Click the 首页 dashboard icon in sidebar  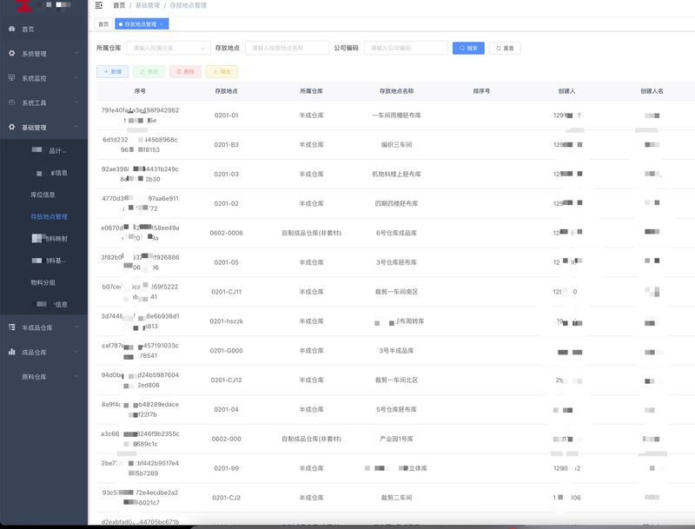click(12, 29)
